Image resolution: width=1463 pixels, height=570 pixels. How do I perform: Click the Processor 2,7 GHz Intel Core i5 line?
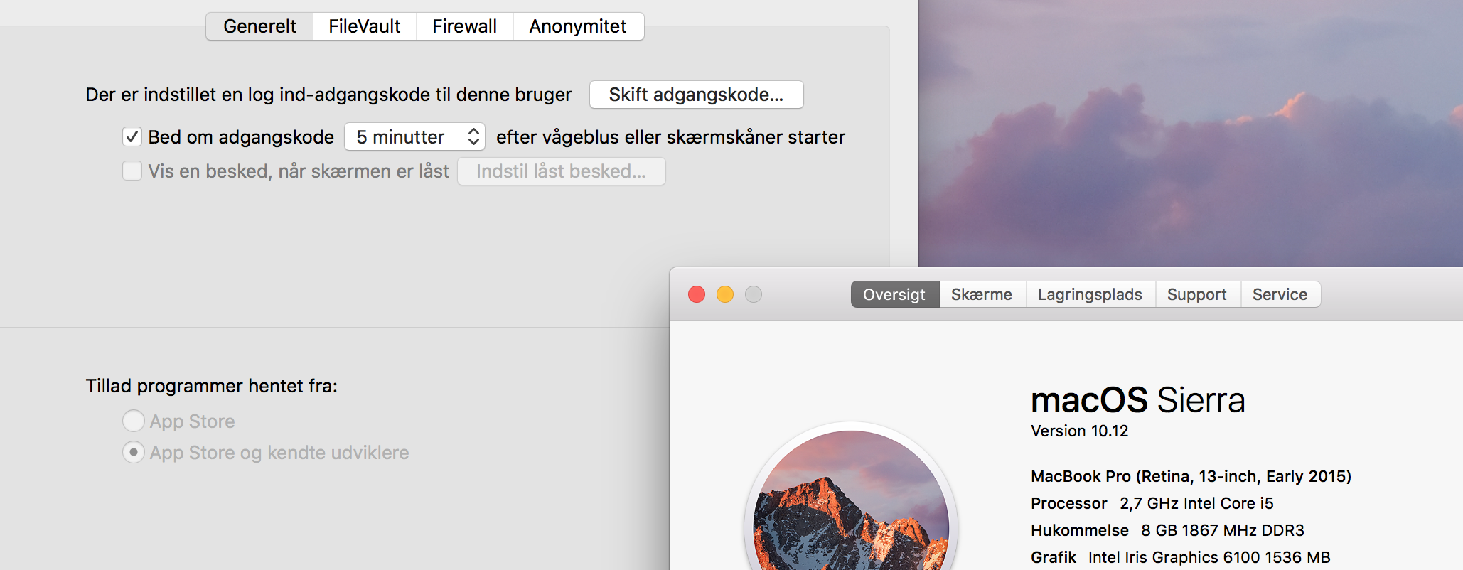click(x=1152, y=503)
